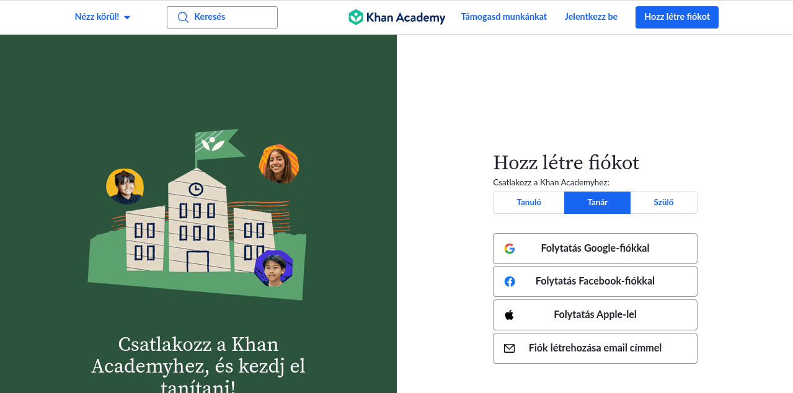
Task: Click the magnifying glass search icon
Action: pos(183,17)
